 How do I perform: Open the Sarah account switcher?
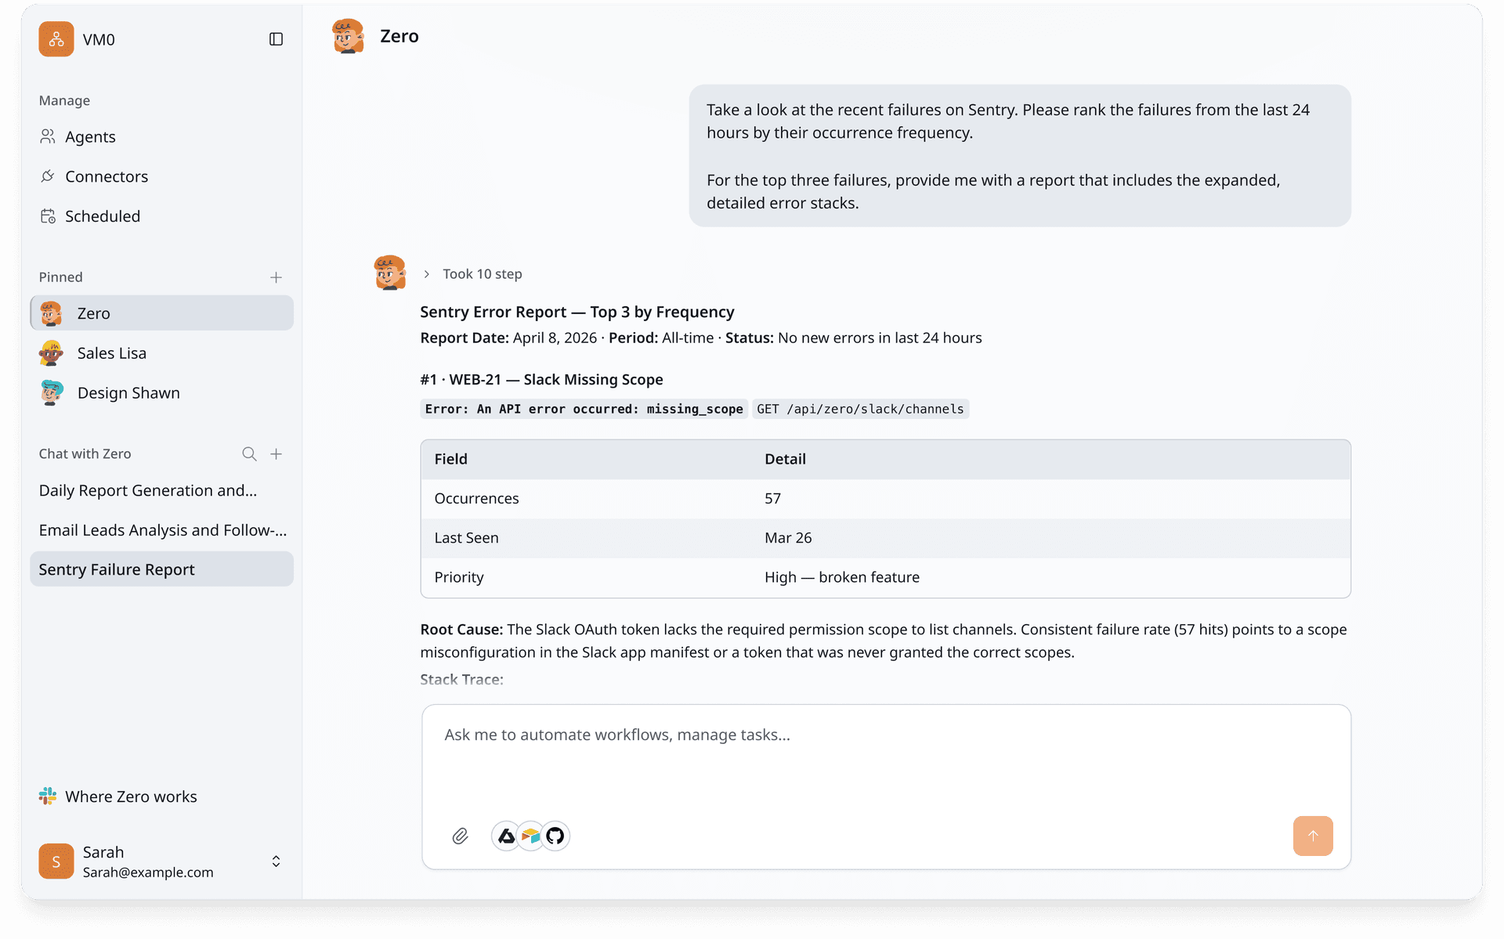click(x=276, y=861)
